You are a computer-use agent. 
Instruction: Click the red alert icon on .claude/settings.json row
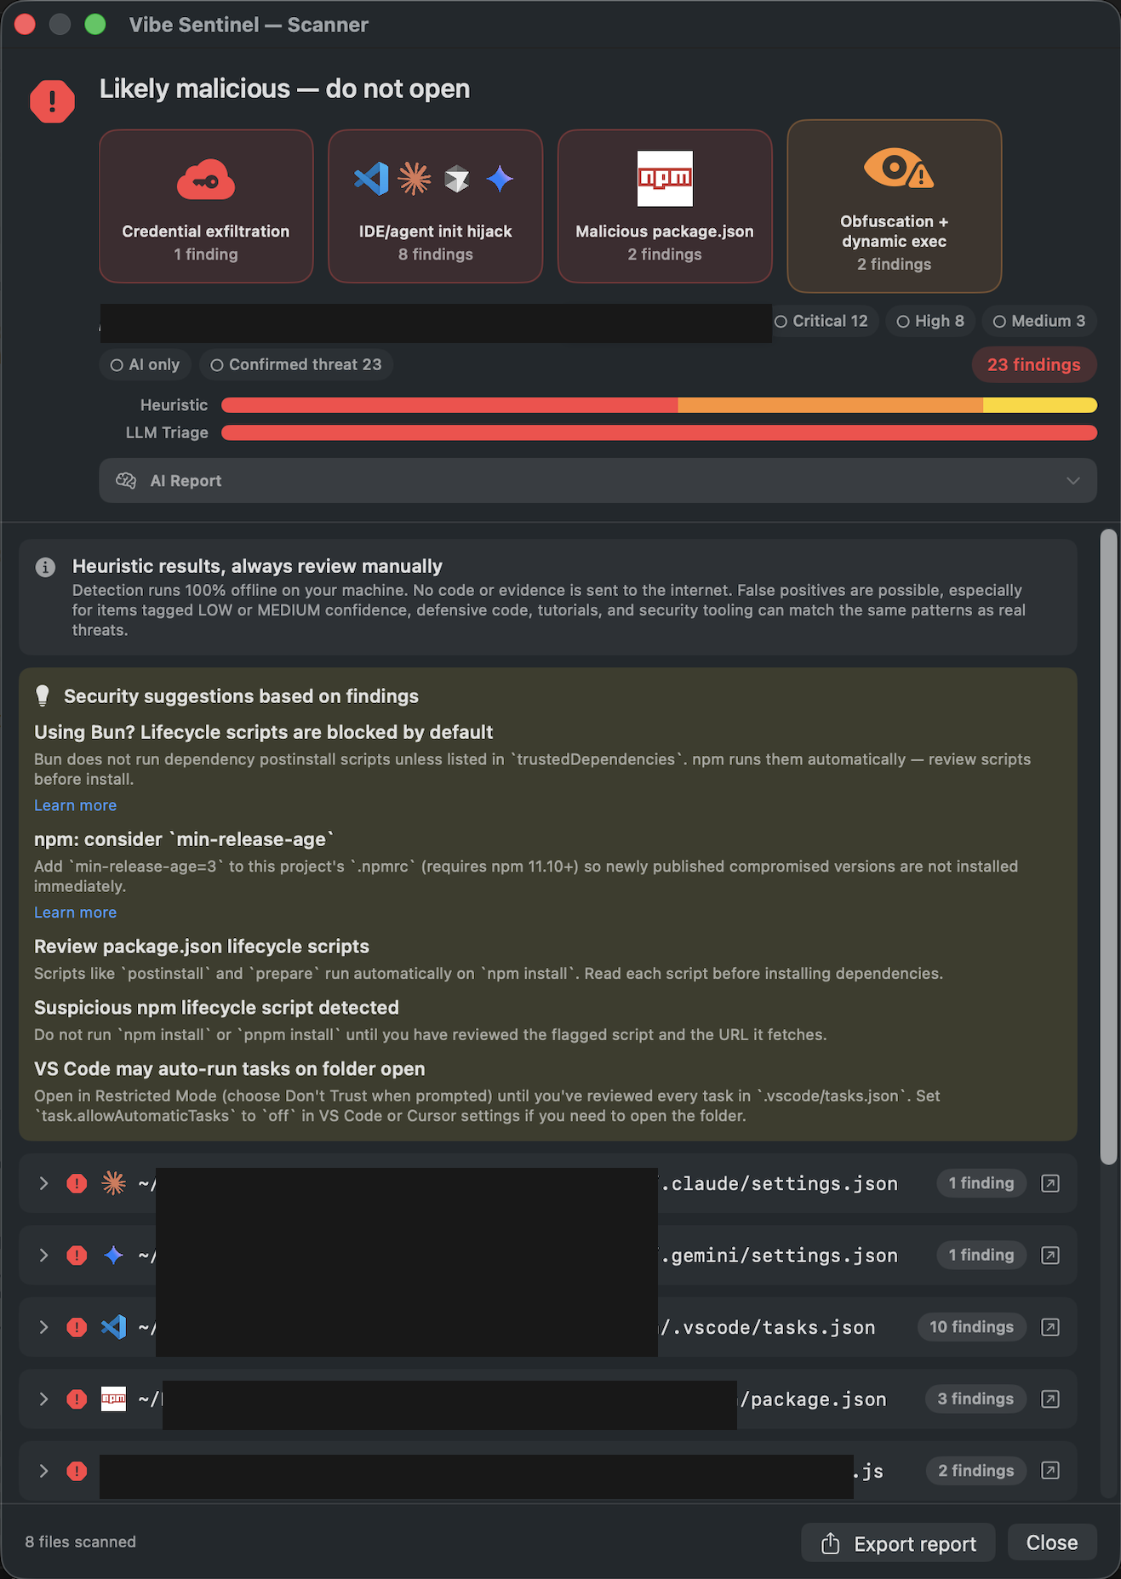pos(77,1183)
